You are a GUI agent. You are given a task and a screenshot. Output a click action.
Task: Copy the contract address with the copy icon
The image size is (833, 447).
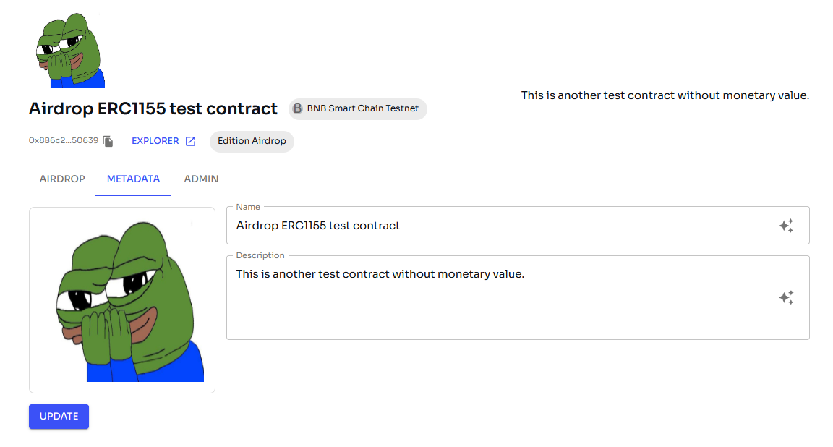pyautogui.click(x=108, y=141)
